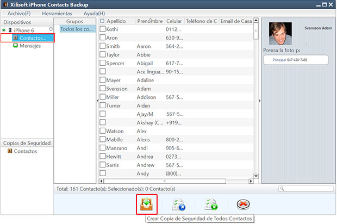Image resolution: width=337 pixels, height=224 pixels.
Task: Sort by the Celular column header
Action: [x=174, y=21]
